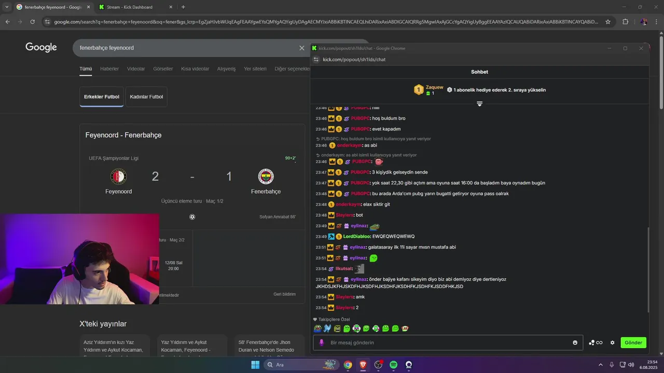Close the Stream - Kick Dashboard tab
Screen dimensions: 664x373
(x=171, y=7)
